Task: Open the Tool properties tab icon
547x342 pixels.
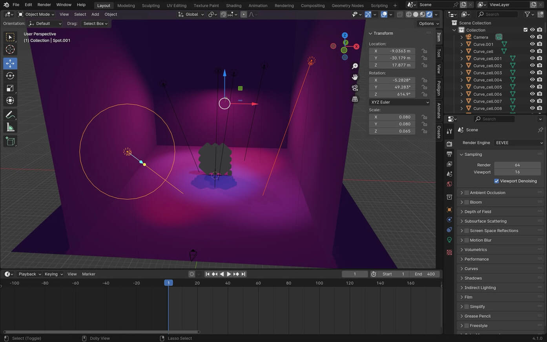Action: 449,131
